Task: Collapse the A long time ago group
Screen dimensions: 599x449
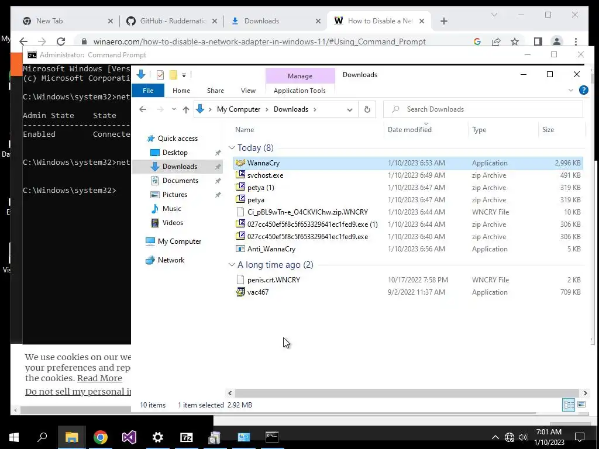Action: point(232,265)
